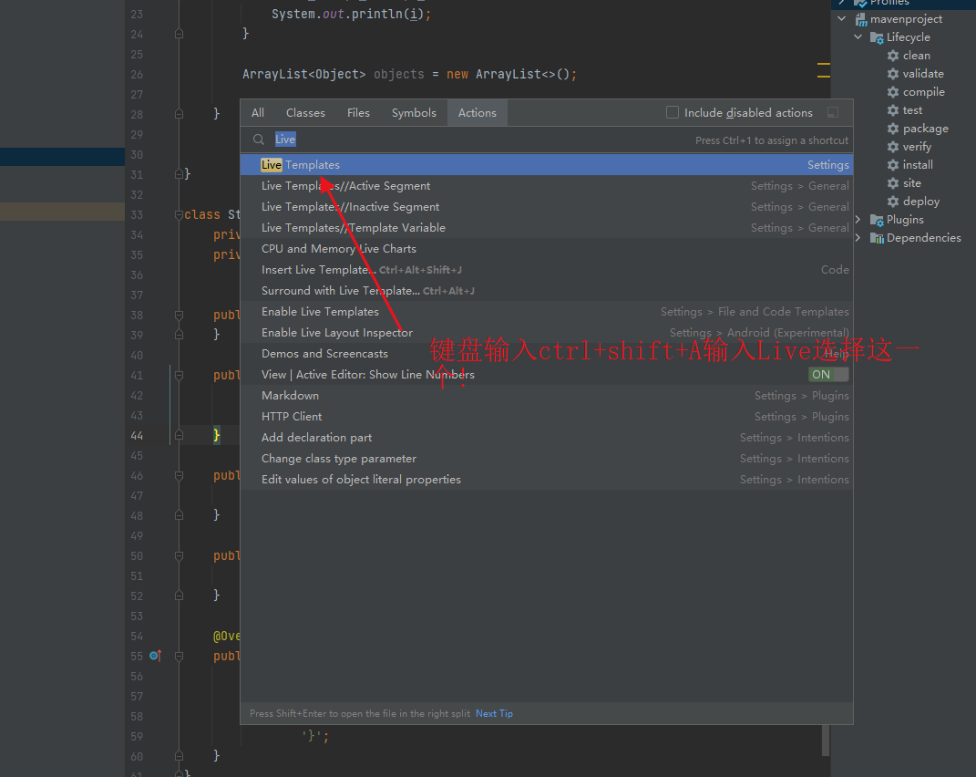Image resolution: width=976 pixels, height=777 pixels.
Task: Click the test lifecycle gear icon
Action: [892, 110]
